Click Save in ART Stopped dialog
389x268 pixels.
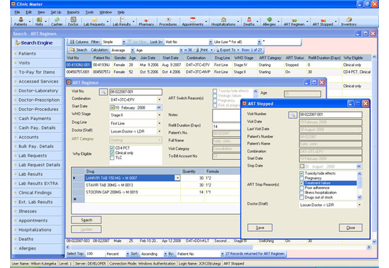coord(260,228)
